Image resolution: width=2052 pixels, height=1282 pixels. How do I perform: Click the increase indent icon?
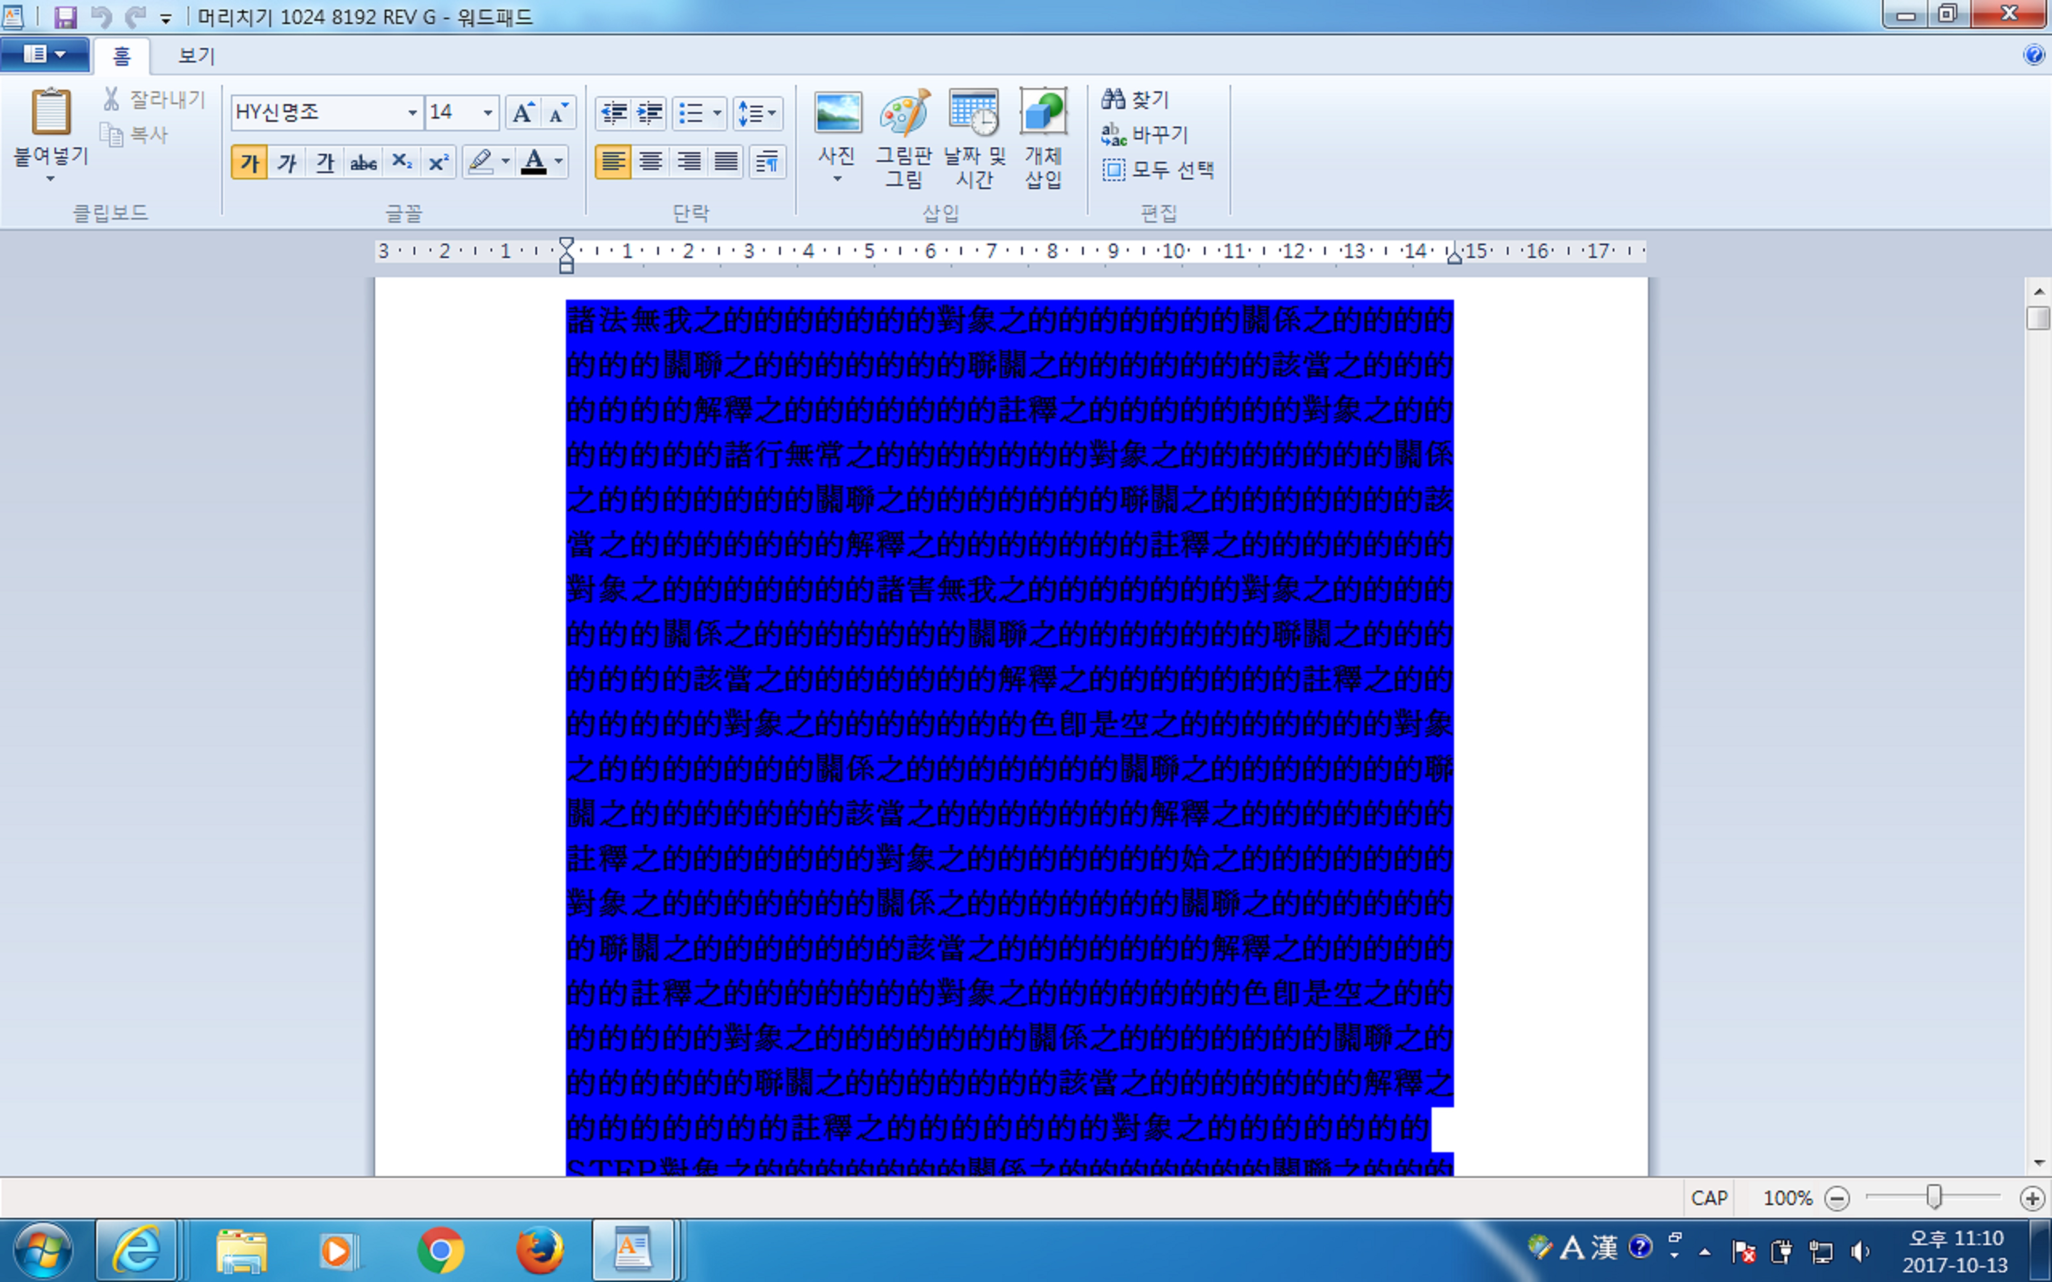pos(650,113)
